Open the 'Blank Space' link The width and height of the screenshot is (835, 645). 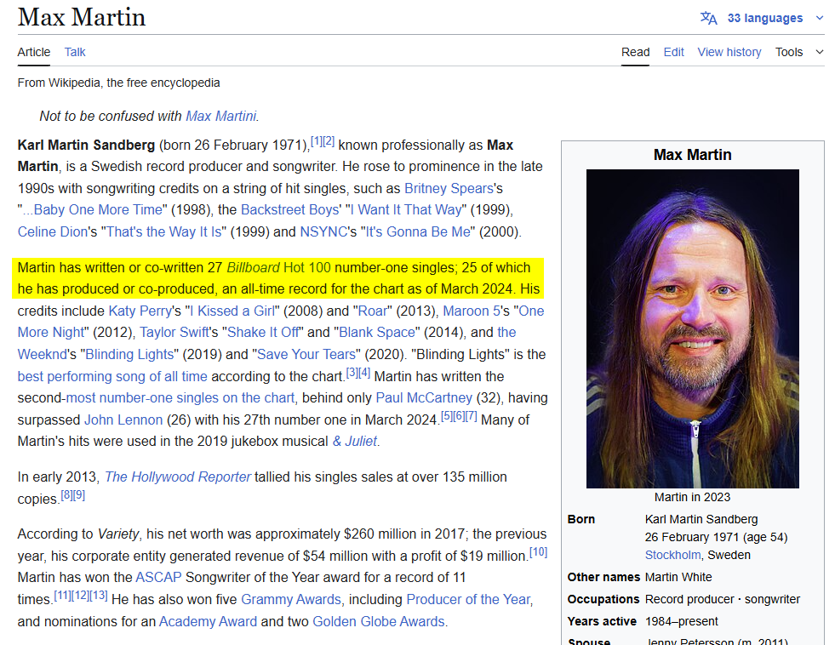click(377, 333)
